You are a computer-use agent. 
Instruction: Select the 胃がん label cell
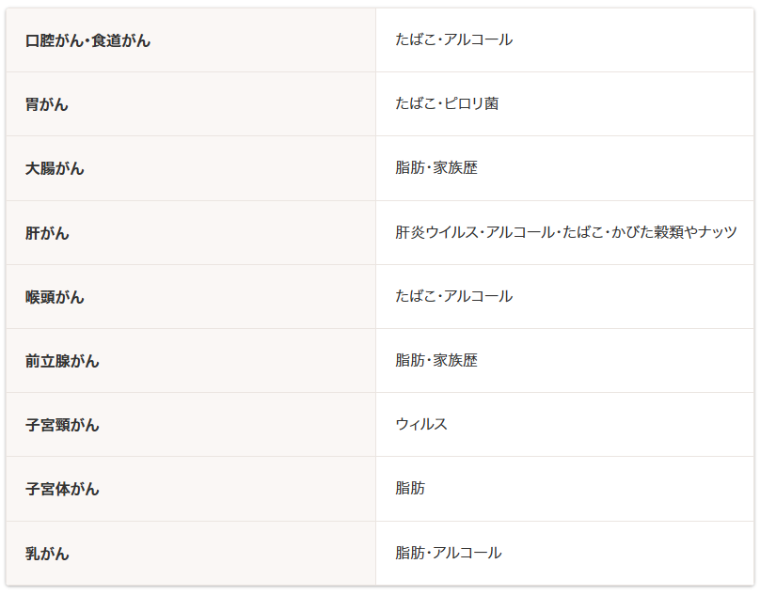click(47, 104)
